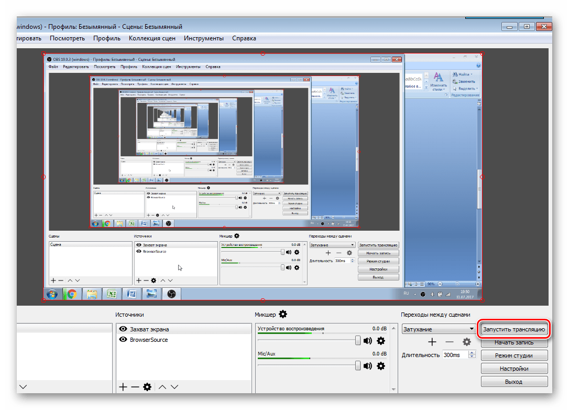
Task: Click the Запустить трансляцию button
Action: click(x=514, y=330)
